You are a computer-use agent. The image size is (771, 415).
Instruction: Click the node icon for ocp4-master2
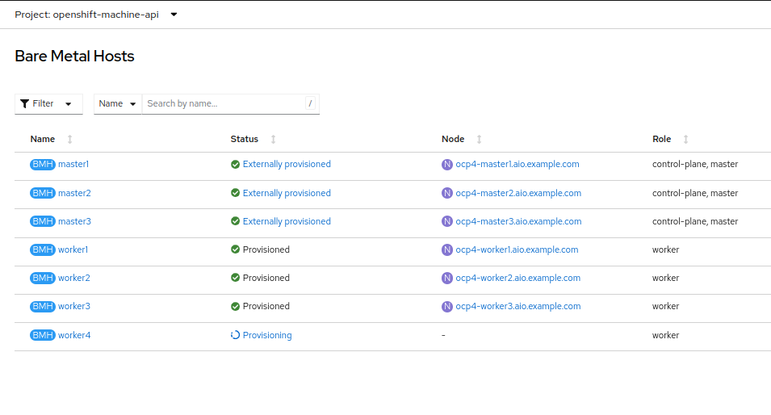tap(447, 193)
